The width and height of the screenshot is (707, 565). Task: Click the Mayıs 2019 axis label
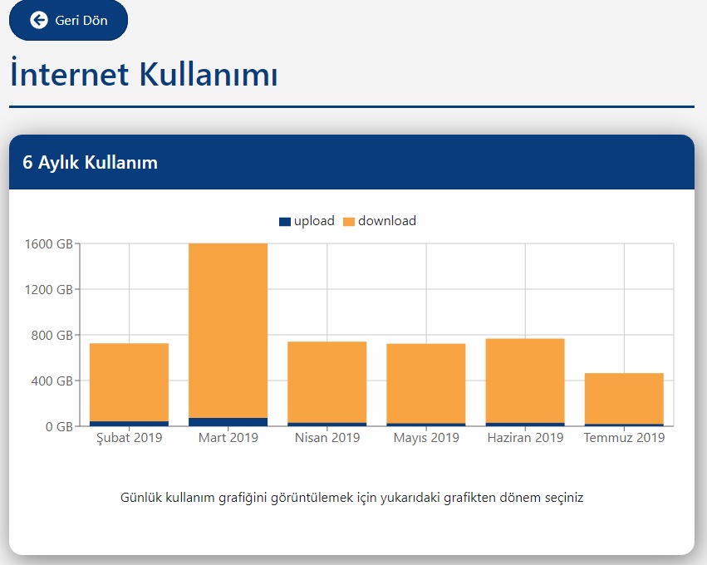[x=426, y=438]
